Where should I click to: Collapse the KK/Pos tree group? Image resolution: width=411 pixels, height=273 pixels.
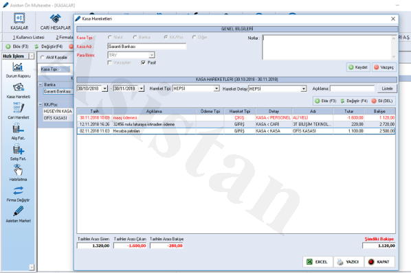point(41,104)
